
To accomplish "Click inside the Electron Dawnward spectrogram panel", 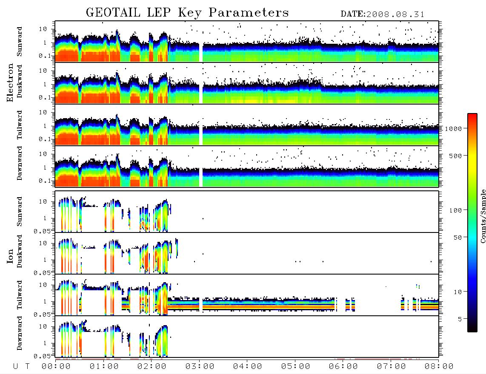I will [247, 166].
